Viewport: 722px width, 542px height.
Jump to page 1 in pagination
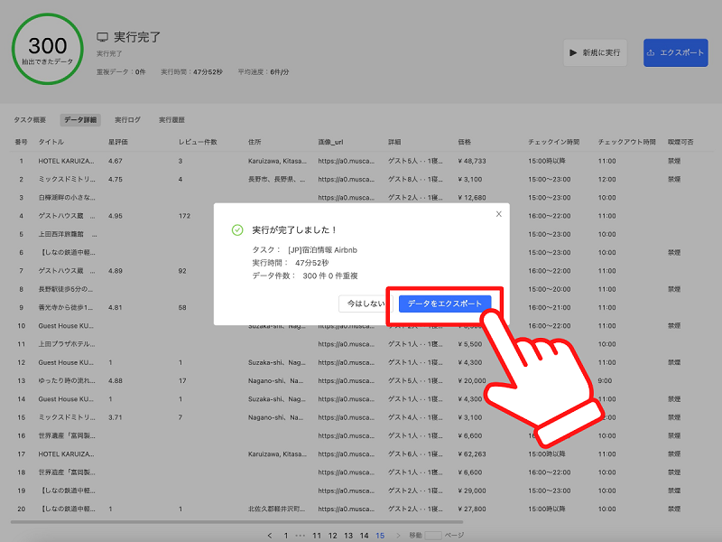(x=286, y=535)
